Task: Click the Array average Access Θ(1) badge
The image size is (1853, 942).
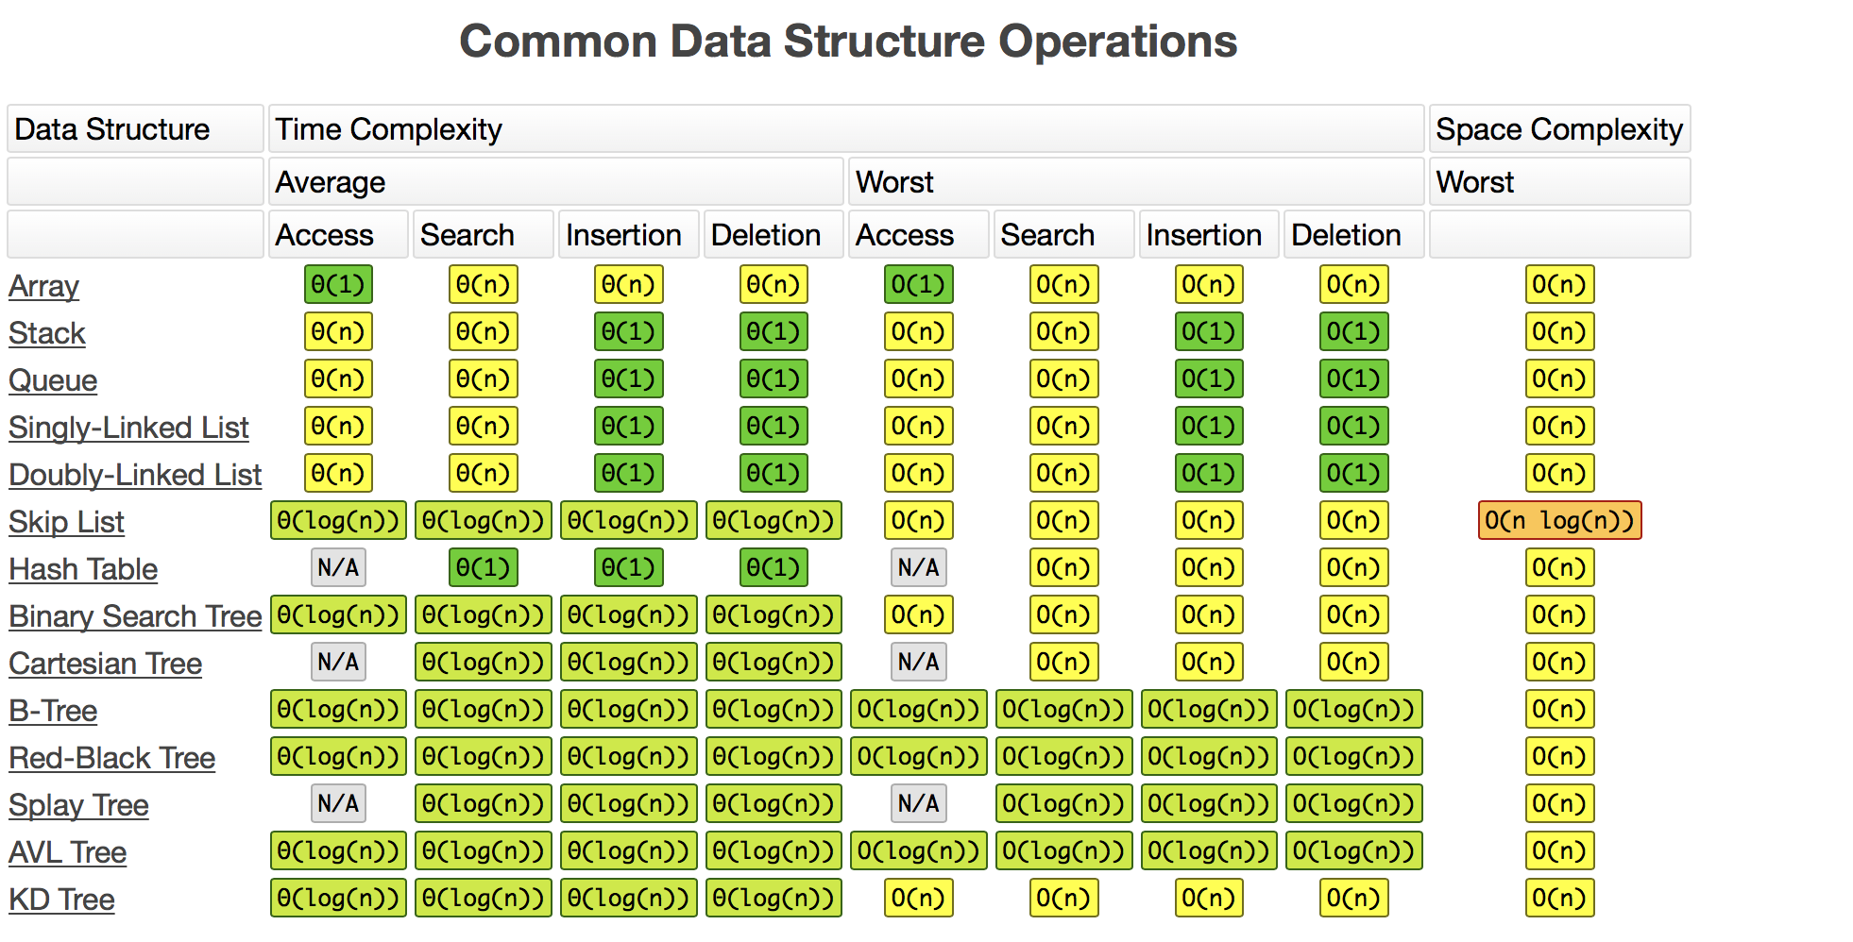Action: [x=338, y=285]
